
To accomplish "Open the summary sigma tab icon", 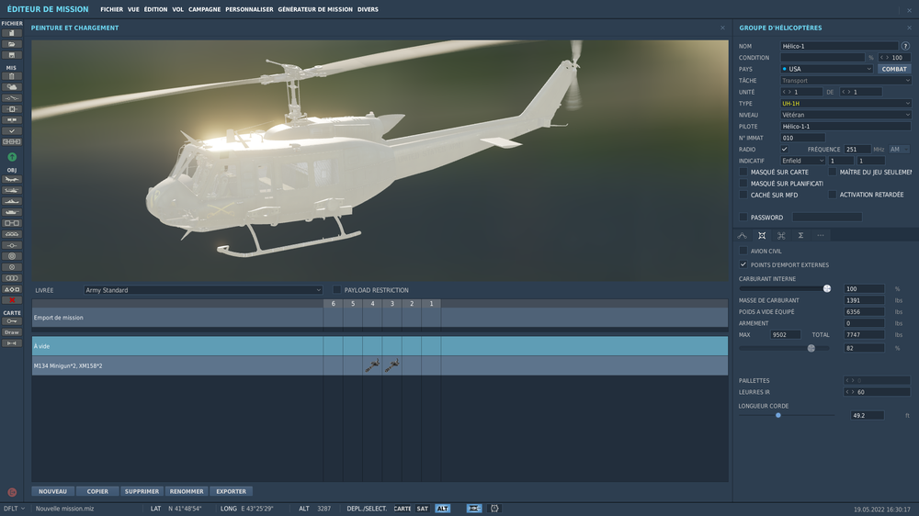I will [800, 235].
